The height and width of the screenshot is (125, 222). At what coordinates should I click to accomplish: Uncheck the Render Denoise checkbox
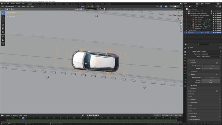[191, 86]
